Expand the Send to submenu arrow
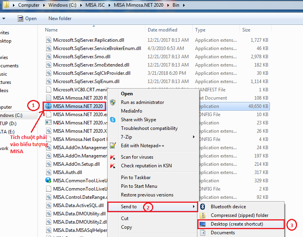 193,207
